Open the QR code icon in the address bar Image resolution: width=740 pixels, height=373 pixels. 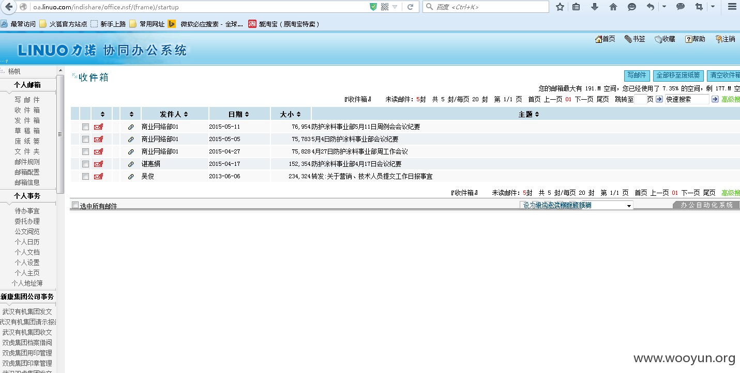(x=385, y=7)
